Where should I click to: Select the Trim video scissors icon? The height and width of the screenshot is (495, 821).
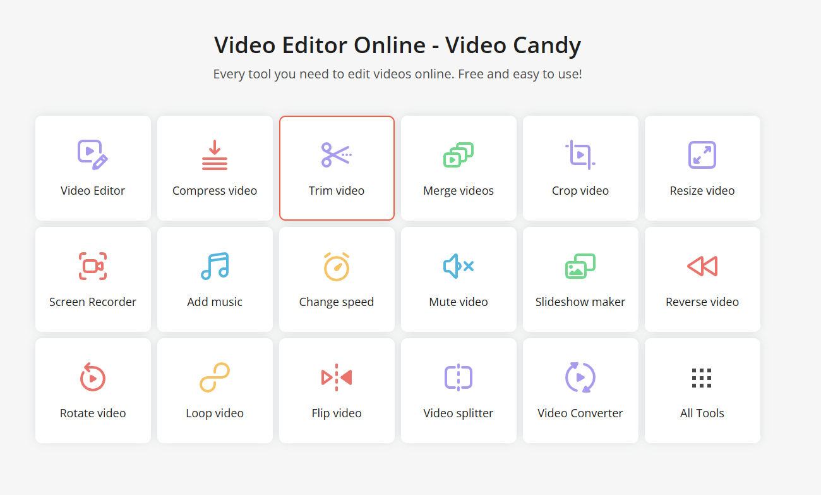(337, 154)
